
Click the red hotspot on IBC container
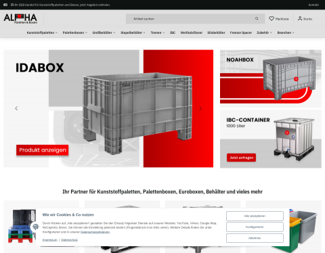click(287, 133)
